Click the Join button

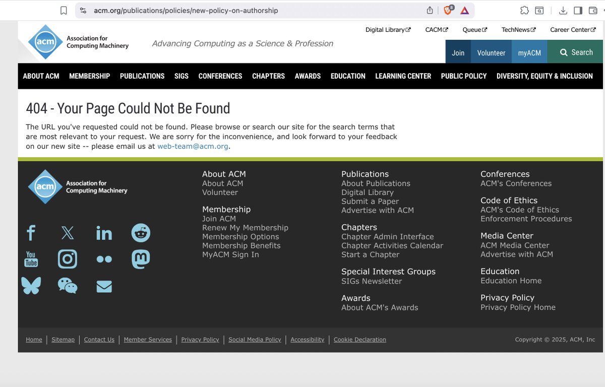458,52
